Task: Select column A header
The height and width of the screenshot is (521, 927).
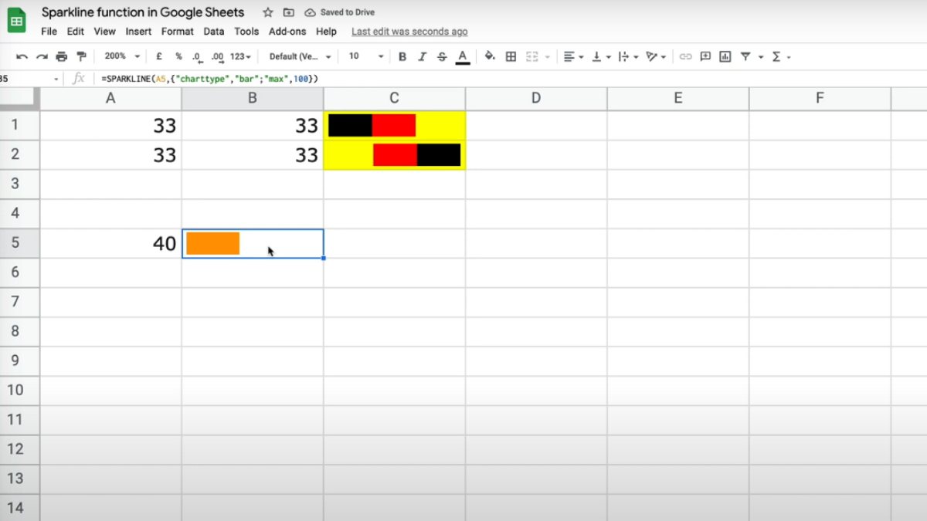Action: pos(110,98)
